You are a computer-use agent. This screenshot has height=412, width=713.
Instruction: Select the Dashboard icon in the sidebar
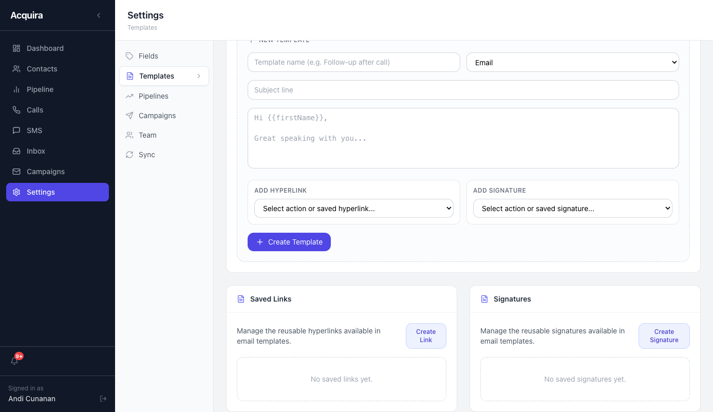[x=15, y=48]
